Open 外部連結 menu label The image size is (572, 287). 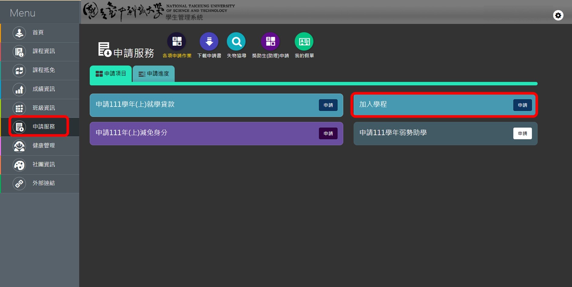pyautogui.click(x=44, y=183)
